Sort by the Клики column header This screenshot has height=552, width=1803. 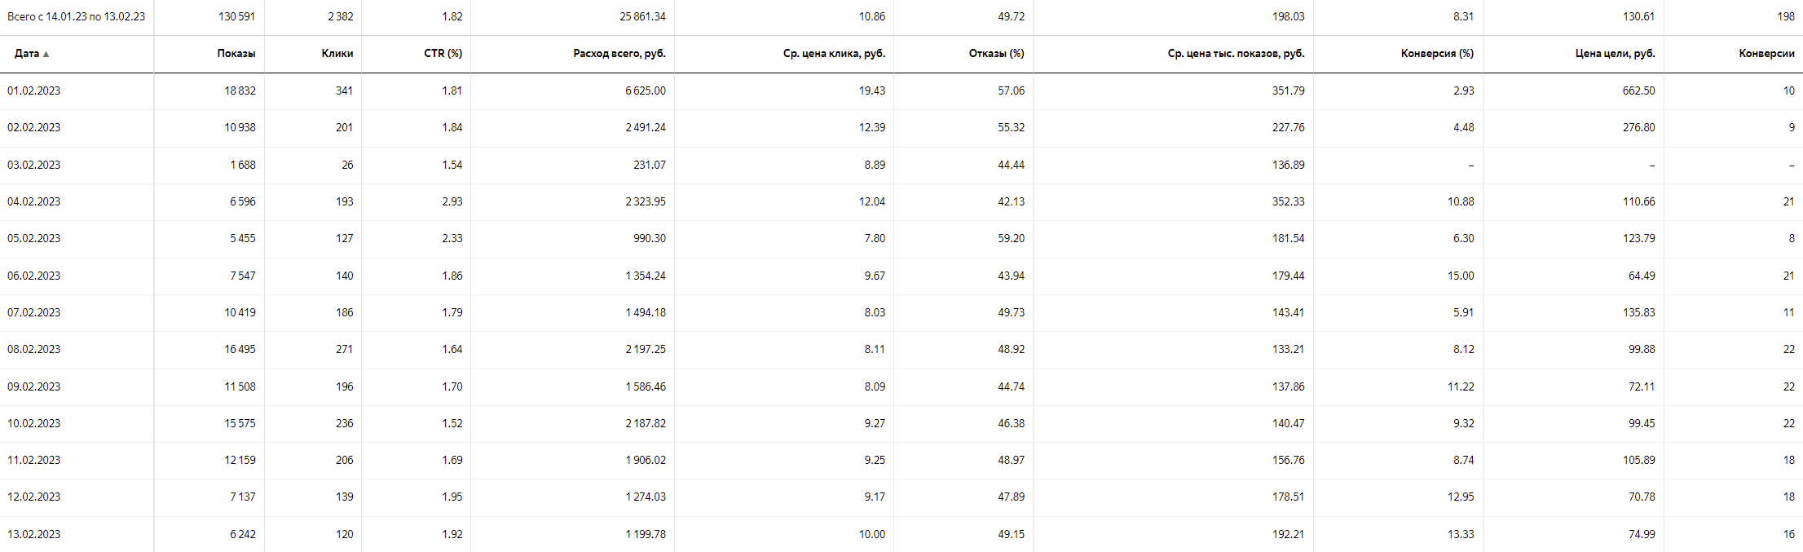(x=337, y=53)
